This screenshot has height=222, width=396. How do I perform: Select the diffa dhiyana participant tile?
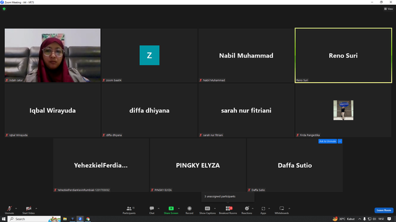150,110
